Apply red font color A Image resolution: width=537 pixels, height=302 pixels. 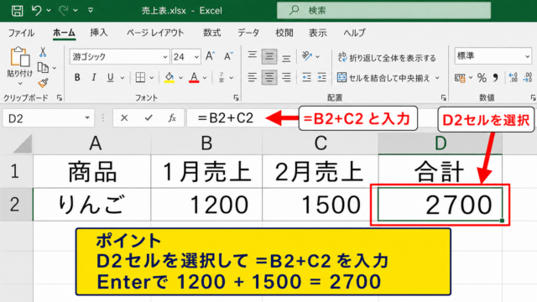pos(194,78)
